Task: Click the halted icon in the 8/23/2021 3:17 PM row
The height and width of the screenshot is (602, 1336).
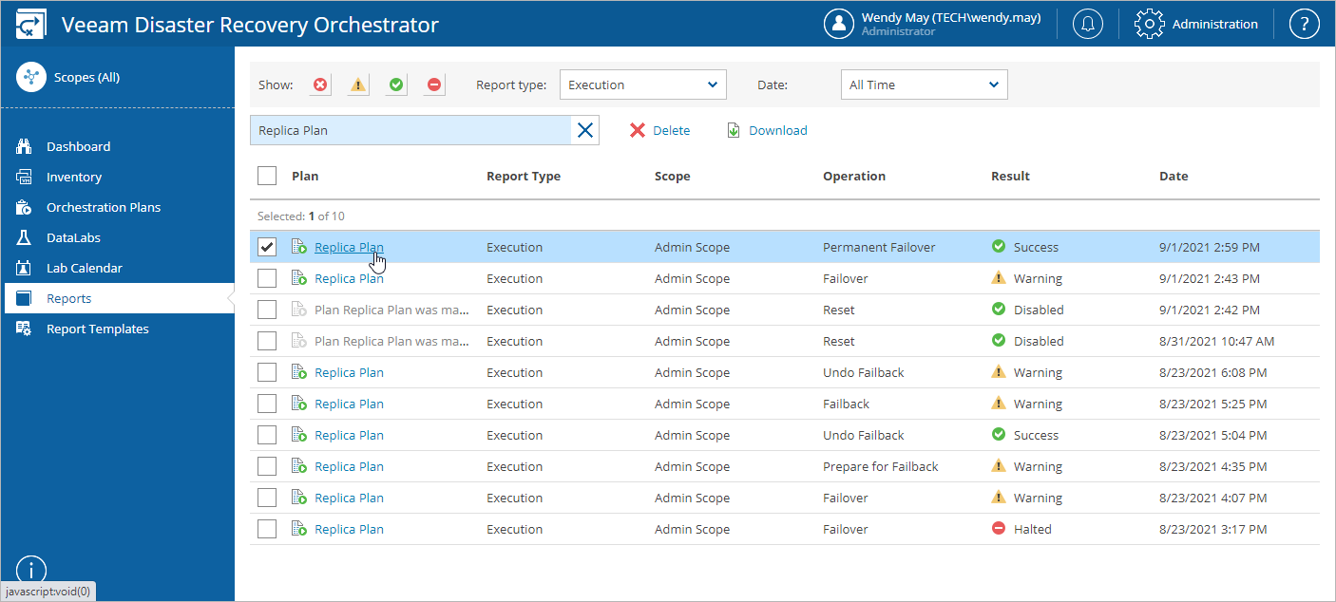Action: pos(999,529)
